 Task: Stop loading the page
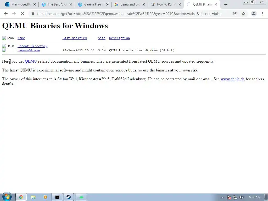coord(23,14)
